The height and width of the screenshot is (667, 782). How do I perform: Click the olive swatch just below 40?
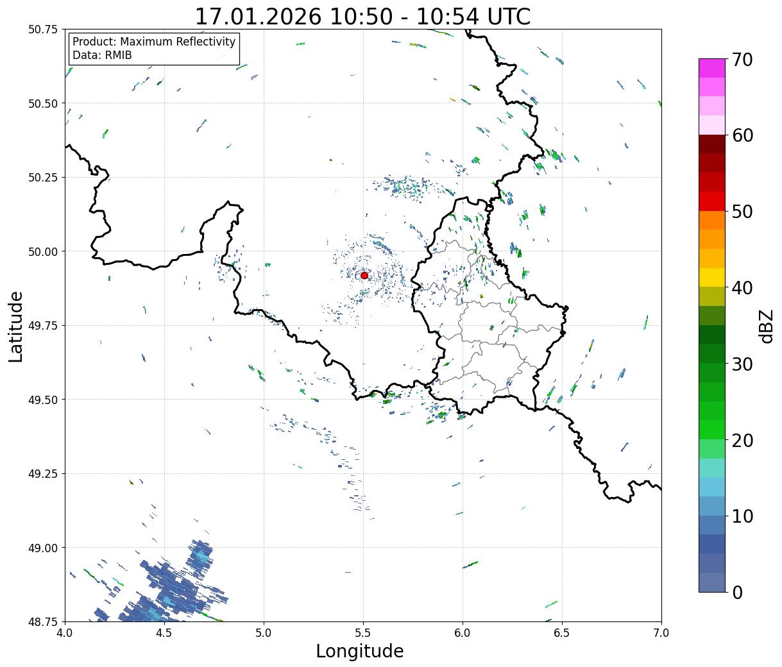click(x=712, y=296)
